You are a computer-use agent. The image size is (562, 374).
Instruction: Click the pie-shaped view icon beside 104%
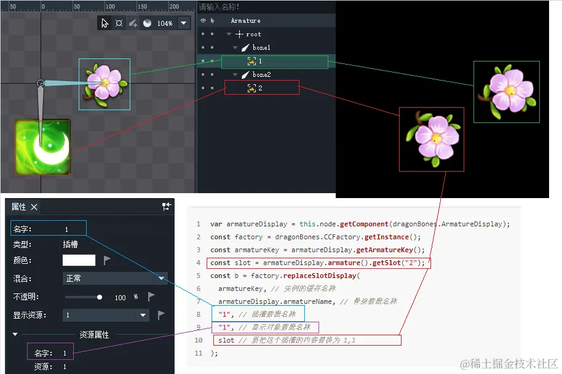tap(147, 23)
